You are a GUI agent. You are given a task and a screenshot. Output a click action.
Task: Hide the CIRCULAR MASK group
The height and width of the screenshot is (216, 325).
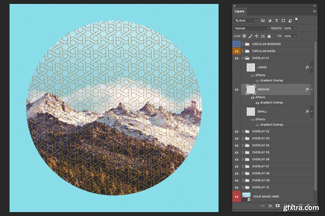236,51
